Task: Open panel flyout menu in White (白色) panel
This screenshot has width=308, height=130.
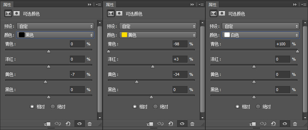Action: click(304, 4)
